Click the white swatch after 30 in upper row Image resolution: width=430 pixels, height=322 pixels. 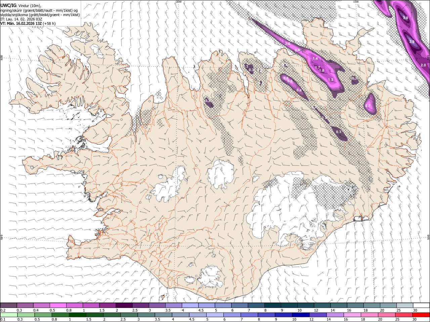[x=421, y=305]
